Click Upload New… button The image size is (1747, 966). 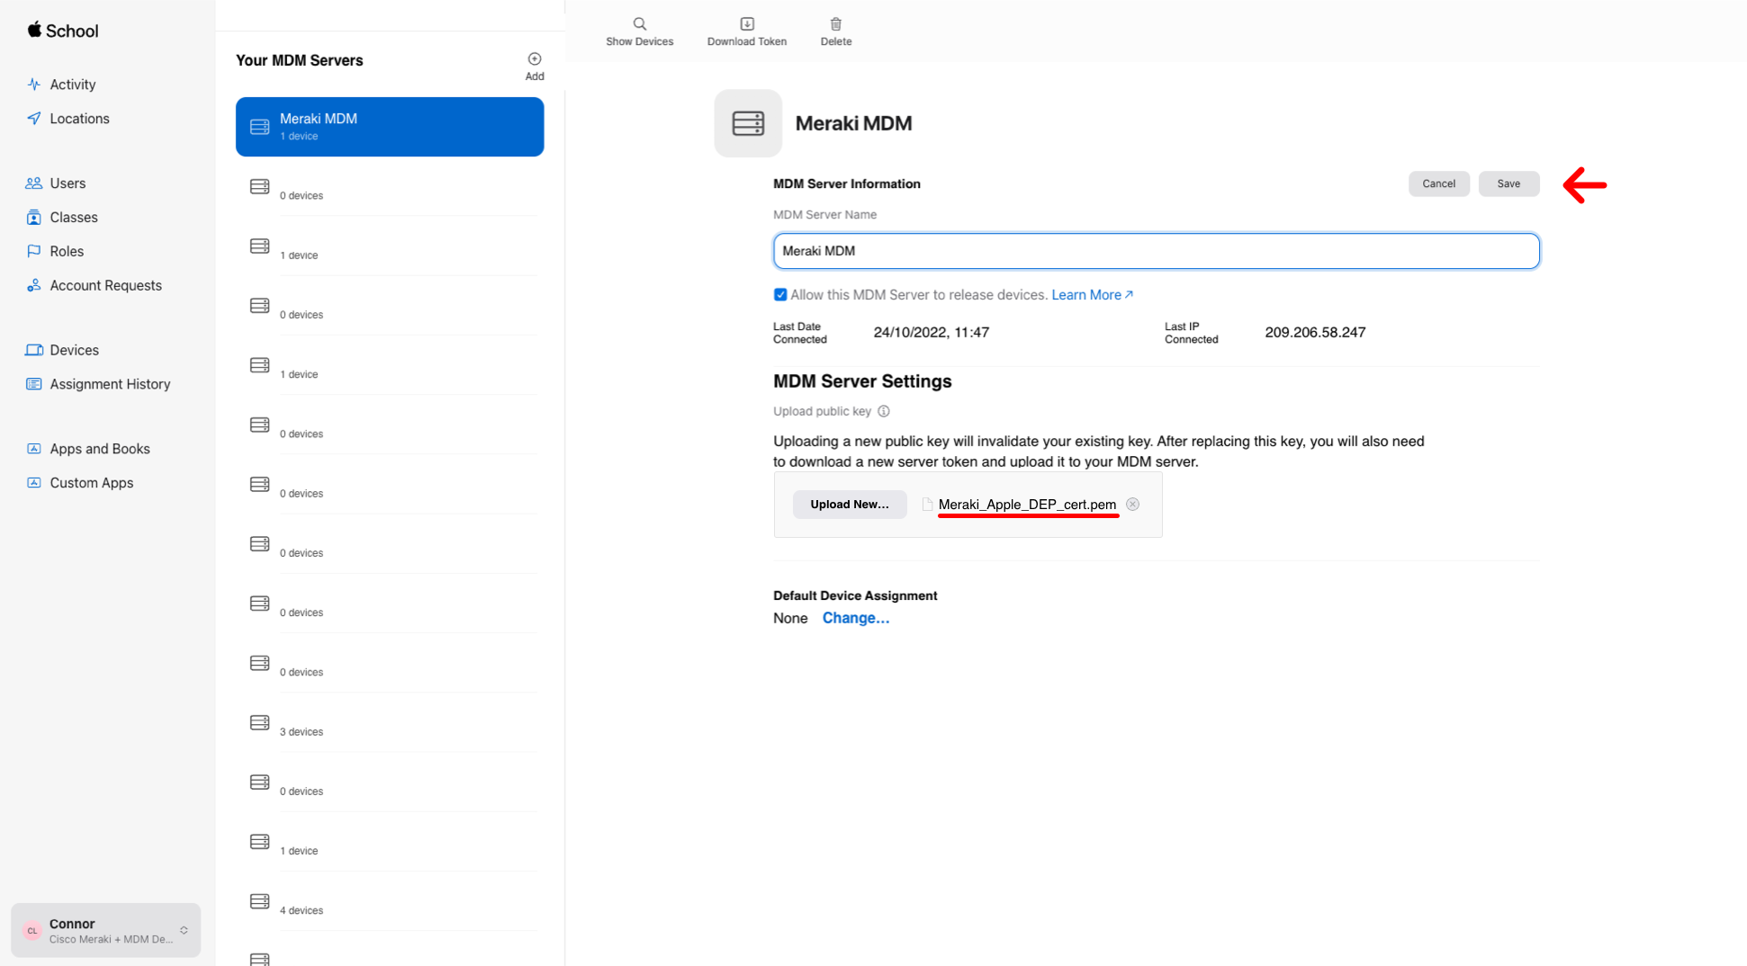click(x=849, y=505)
